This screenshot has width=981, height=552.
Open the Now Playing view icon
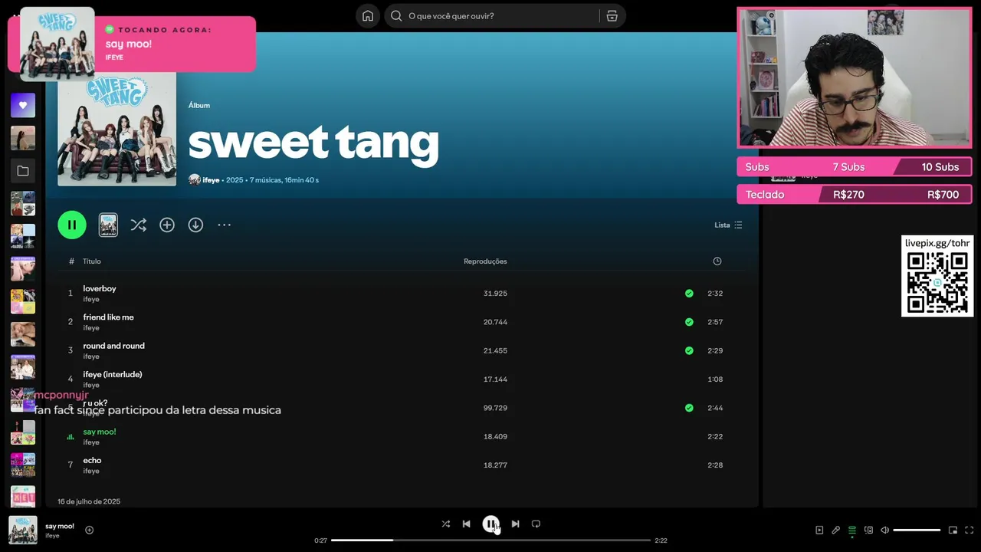tap(819, 530)
